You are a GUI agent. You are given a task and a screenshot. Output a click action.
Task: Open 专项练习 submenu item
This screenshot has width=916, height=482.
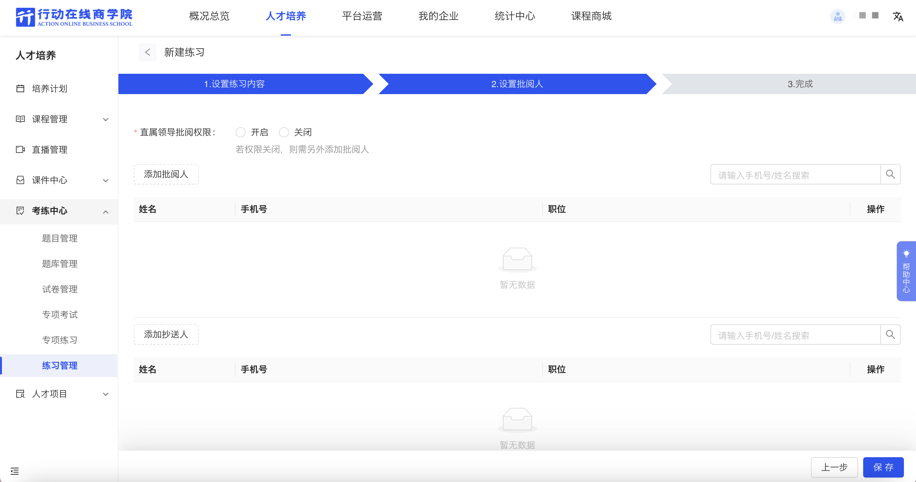60,340
